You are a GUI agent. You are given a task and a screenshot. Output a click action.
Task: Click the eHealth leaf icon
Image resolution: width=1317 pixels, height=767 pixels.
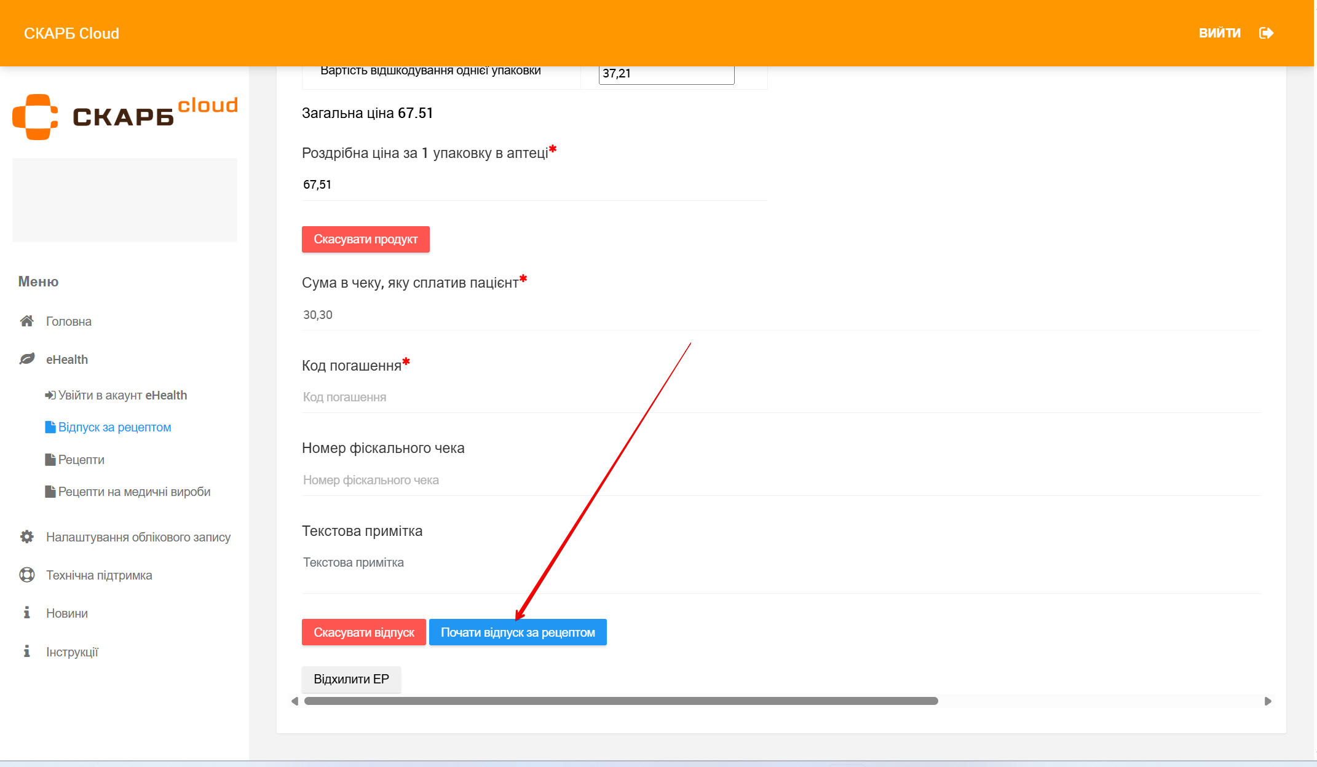pos(26,359)
